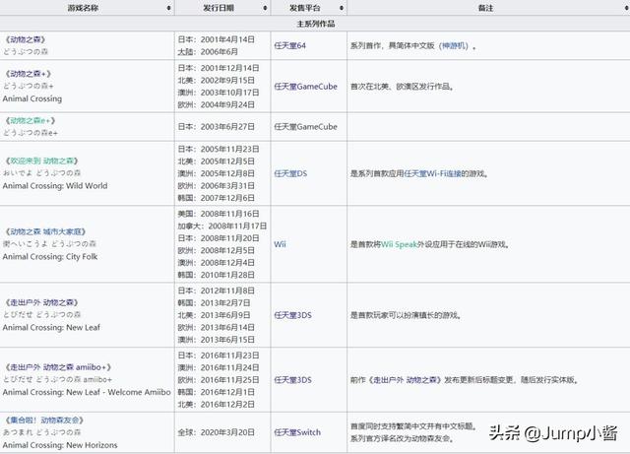630x454 pixels.
Task: Open the 任天堂Wi-Fi连接 link
Action: click(x=432, y=173)
